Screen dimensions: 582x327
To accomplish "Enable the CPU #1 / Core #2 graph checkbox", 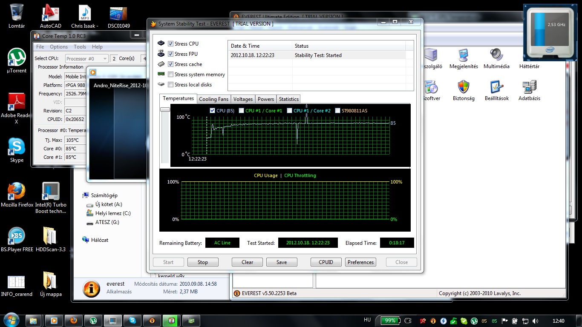I will coord(290,111).
